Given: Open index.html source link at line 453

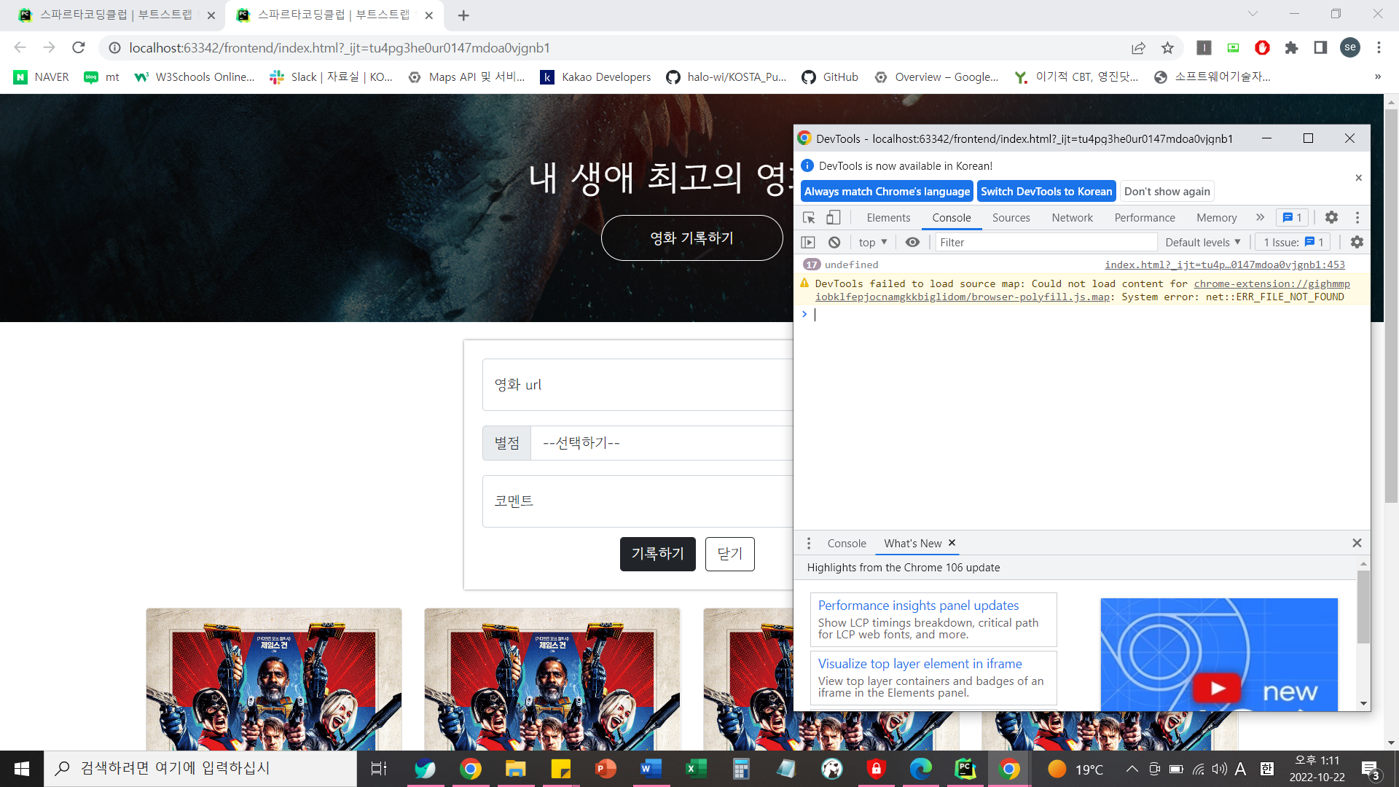Looking at the screenshot, I should coord(1224,265).
